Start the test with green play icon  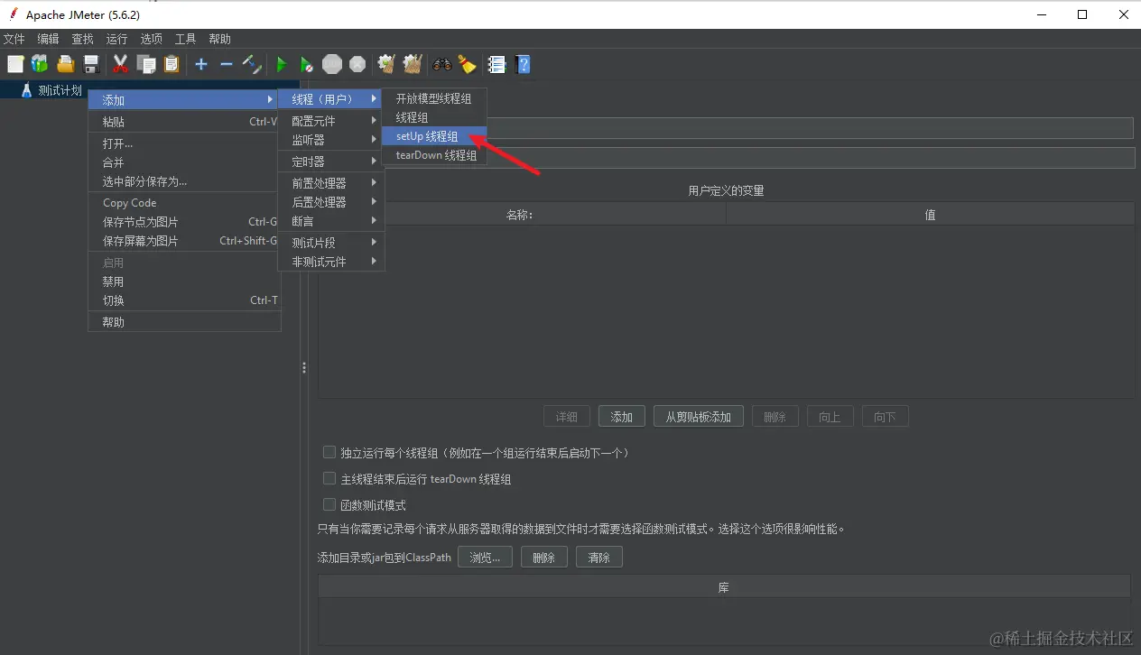[x=282, y=64]
